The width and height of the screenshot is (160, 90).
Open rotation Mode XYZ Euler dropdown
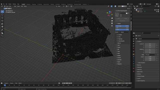(x=150, y=55)
